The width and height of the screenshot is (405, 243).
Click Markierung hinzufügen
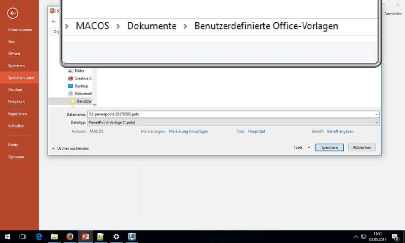click(188, 131)
